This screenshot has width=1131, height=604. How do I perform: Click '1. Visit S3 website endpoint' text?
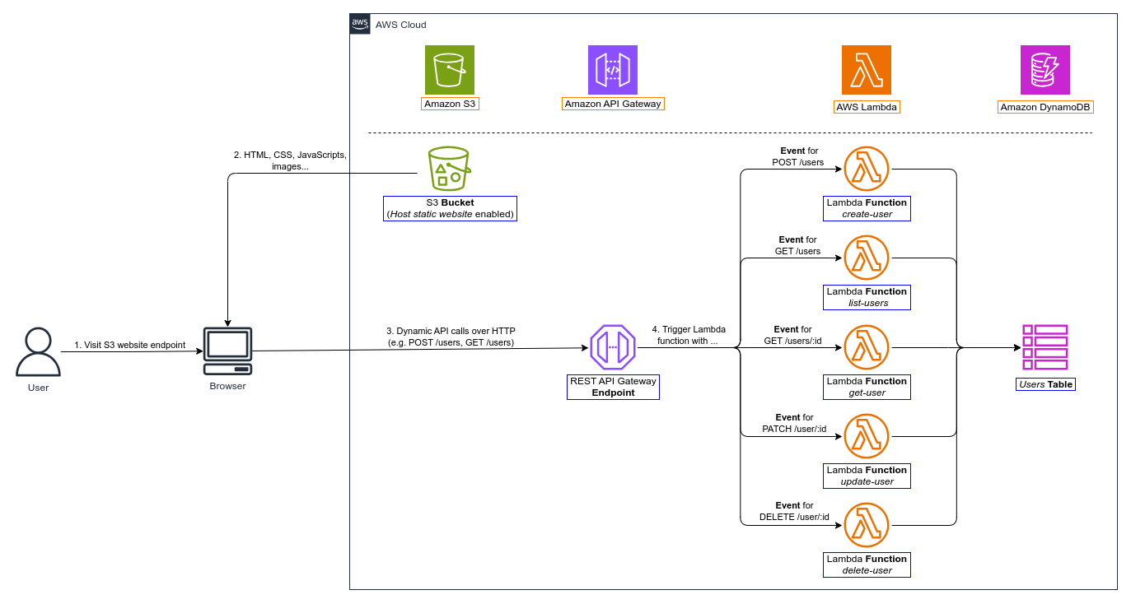[x=130, y=345]
